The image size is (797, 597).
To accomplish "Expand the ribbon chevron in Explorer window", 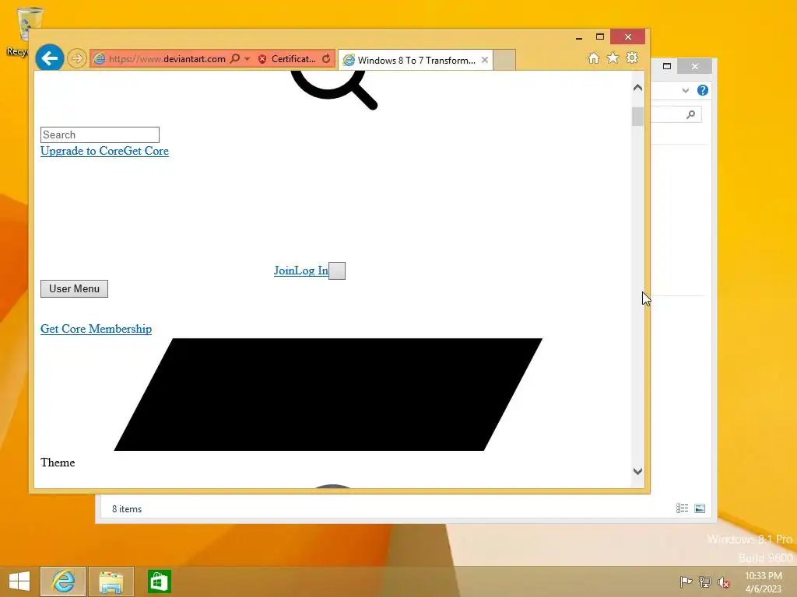I will pyautogui.click(x=685, y=90).
